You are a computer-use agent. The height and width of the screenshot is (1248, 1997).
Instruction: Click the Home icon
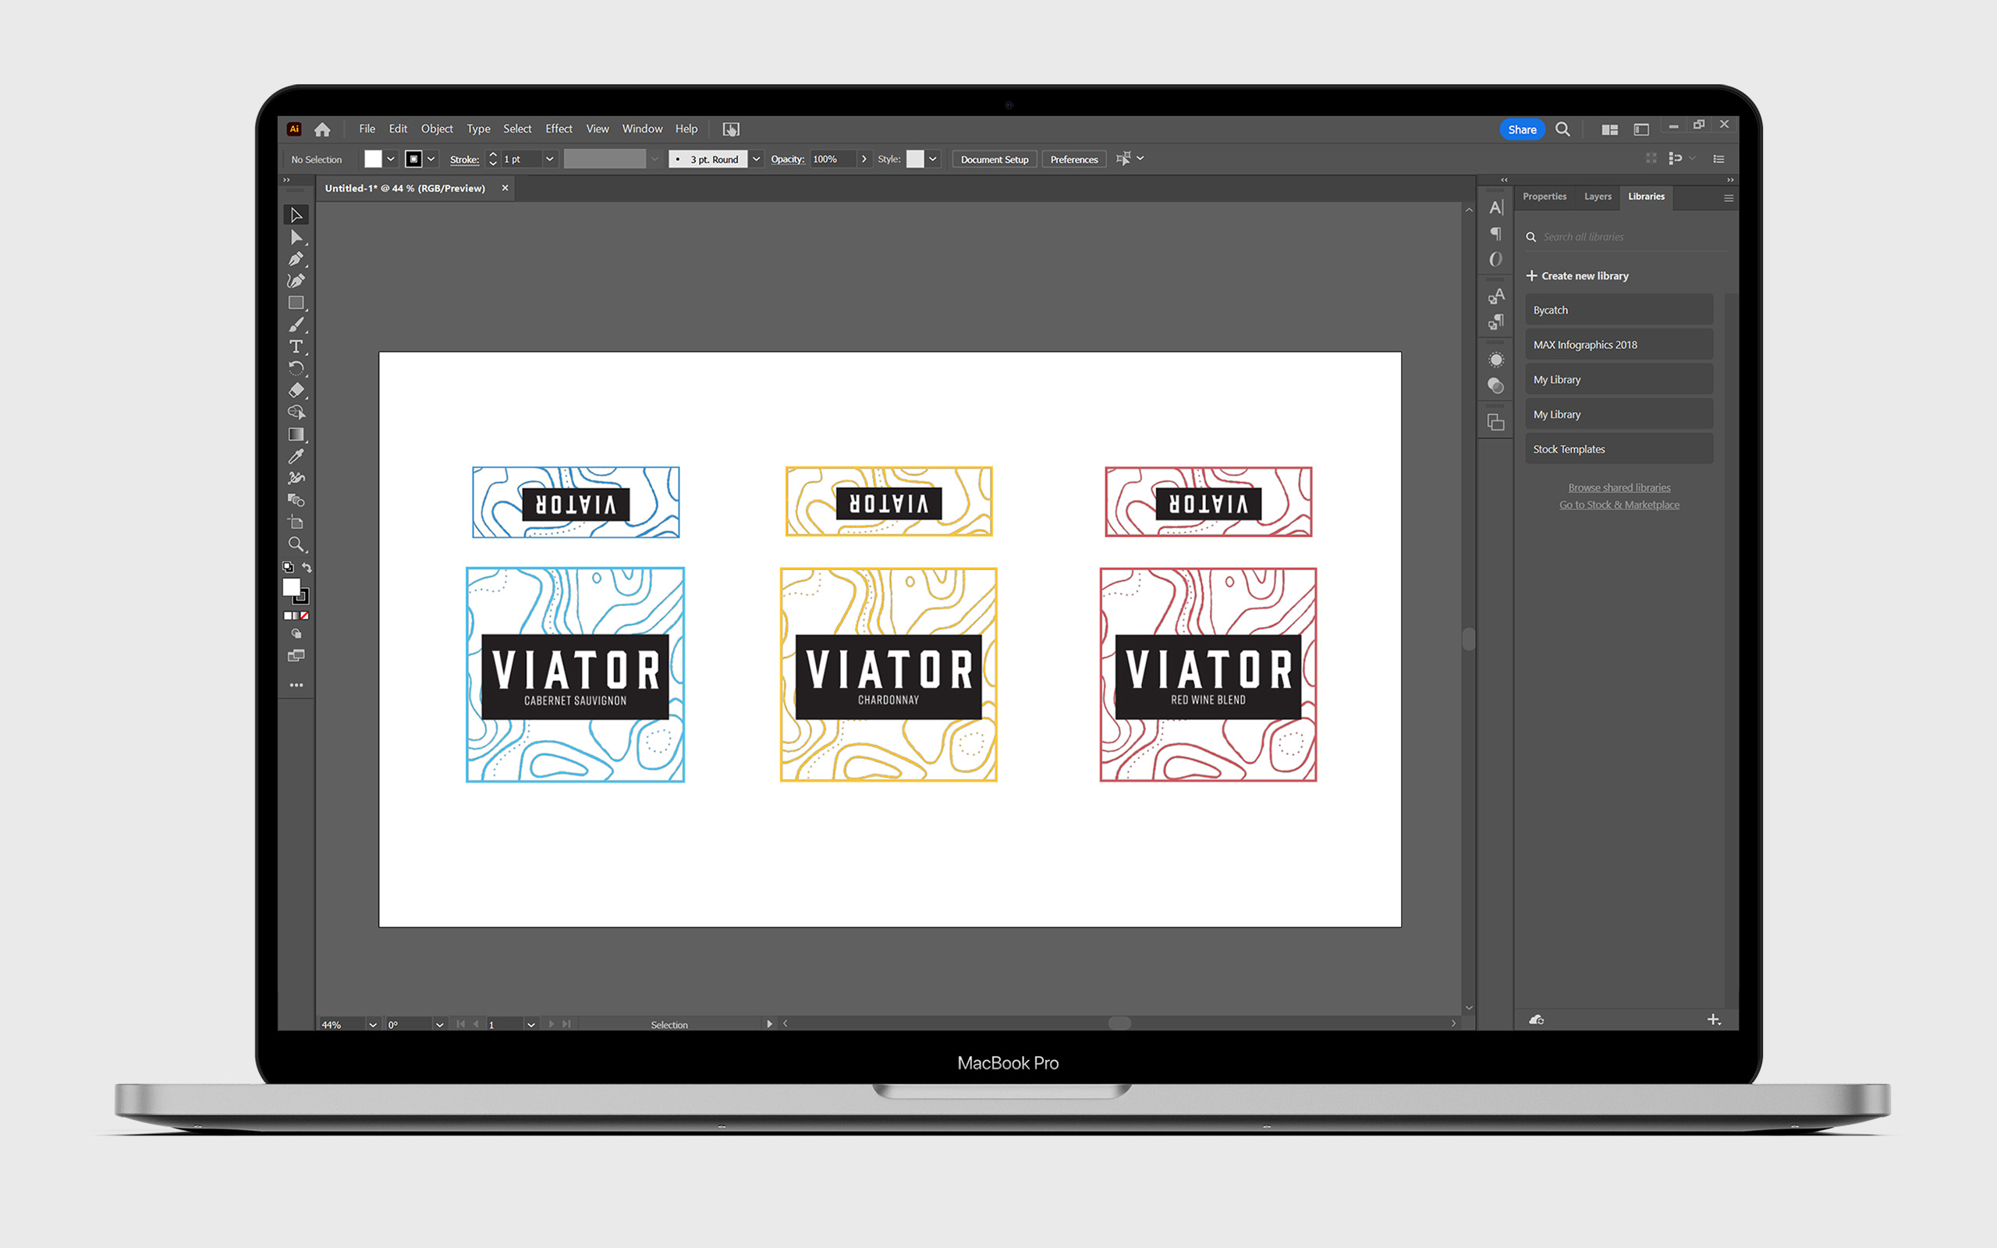tap(323, 129)
